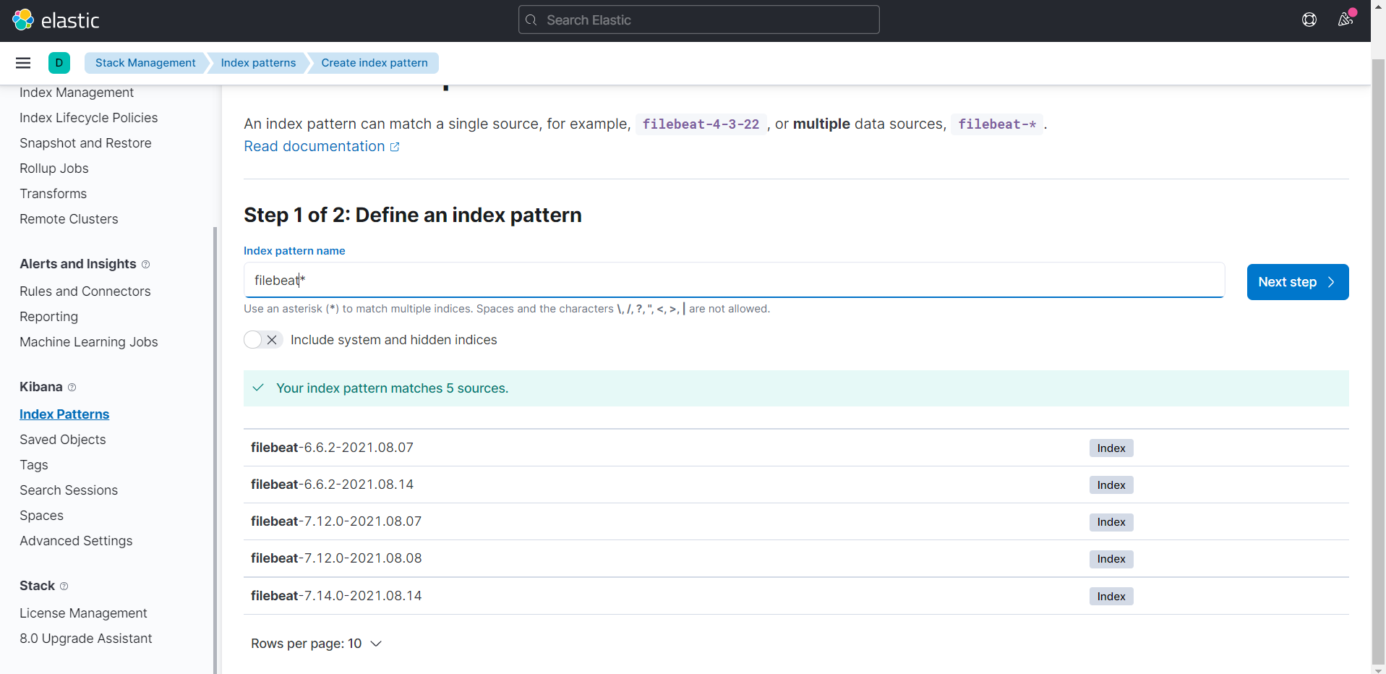Click the filebeat-4-3-22 example code

coord(701,124)
